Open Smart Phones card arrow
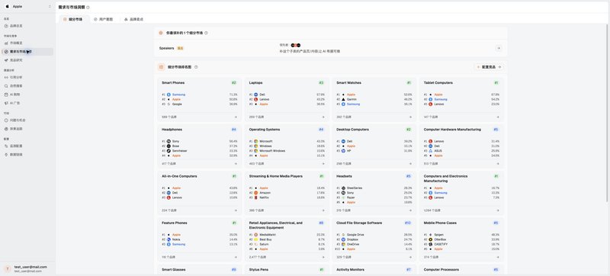Screen dimensions: 610x276 click(x=236, y=117)
